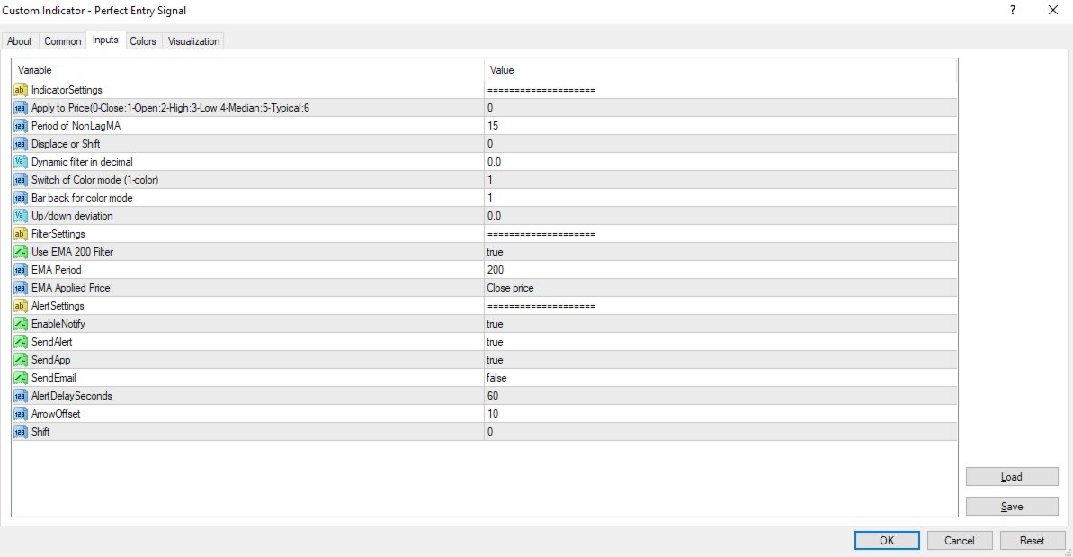Click the IndicatorSettings string type icon
Viewport: 1073px width, 557px height.
point(20,90)
